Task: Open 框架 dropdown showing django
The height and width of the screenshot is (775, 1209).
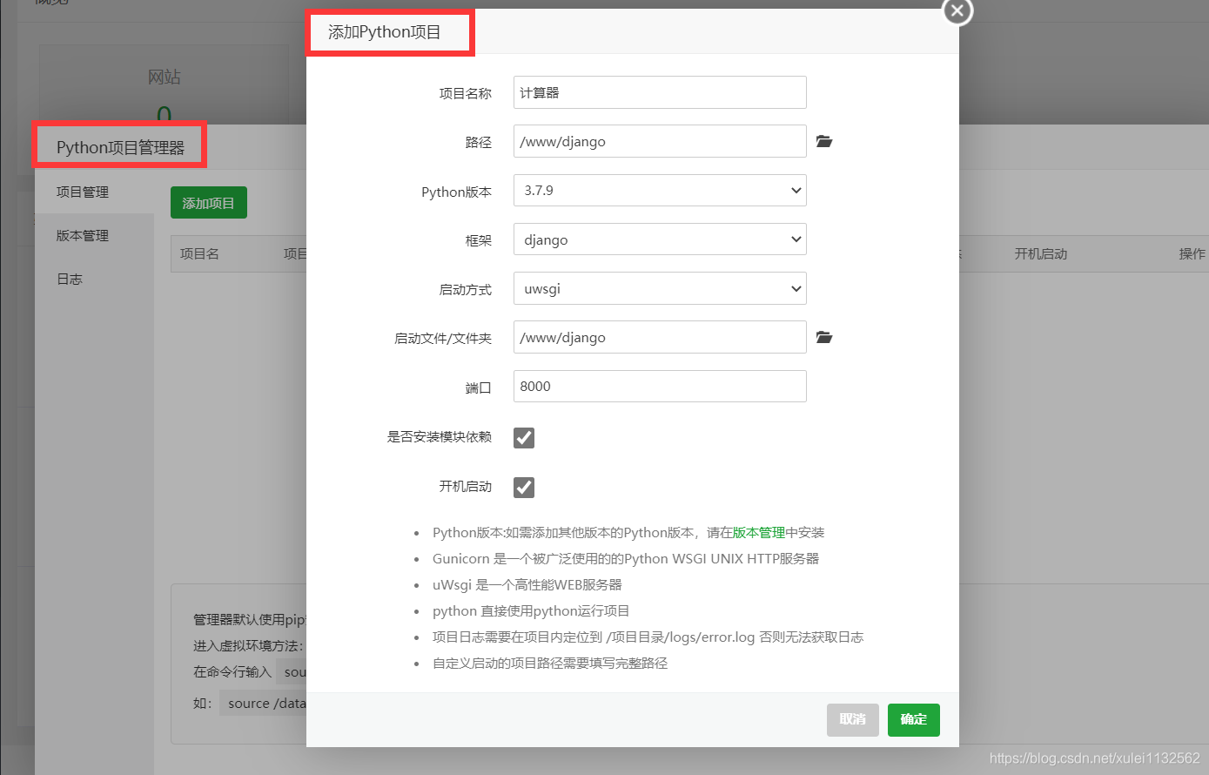Action: point(660,239)
